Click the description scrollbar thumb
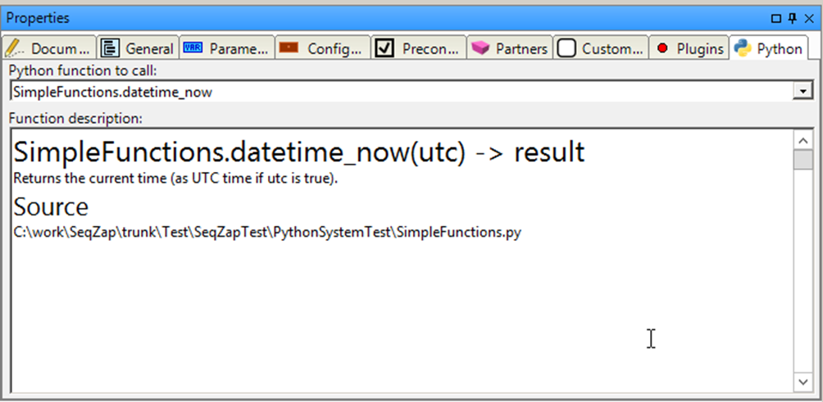 [803, 160]
